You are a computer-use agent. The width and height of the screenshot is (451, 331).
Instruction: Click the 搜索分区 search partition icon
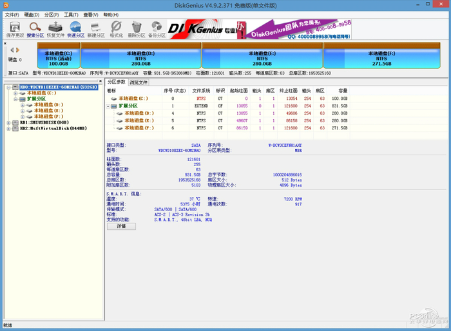[x=35, y=29]
